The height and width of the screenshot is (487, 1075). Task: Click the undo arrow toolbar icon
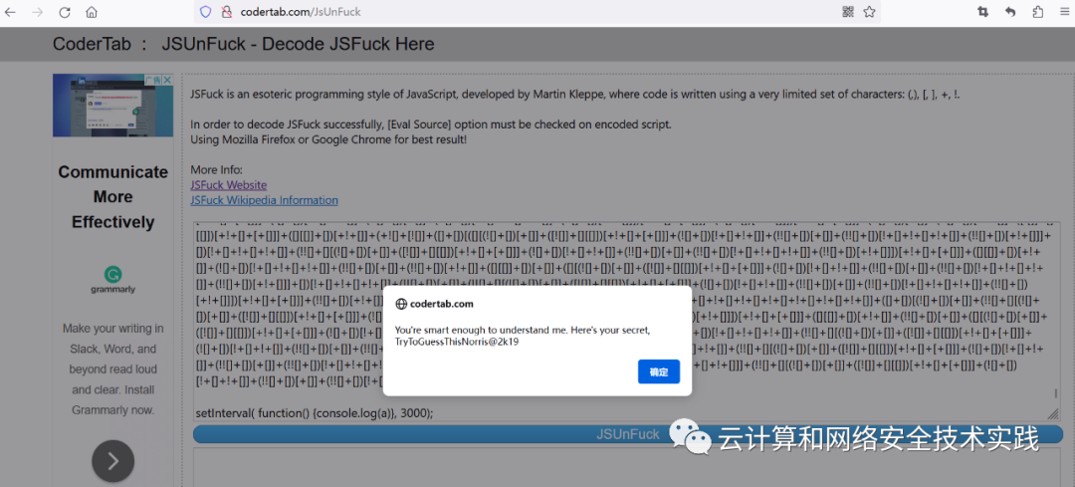[x=1010, y=12]
